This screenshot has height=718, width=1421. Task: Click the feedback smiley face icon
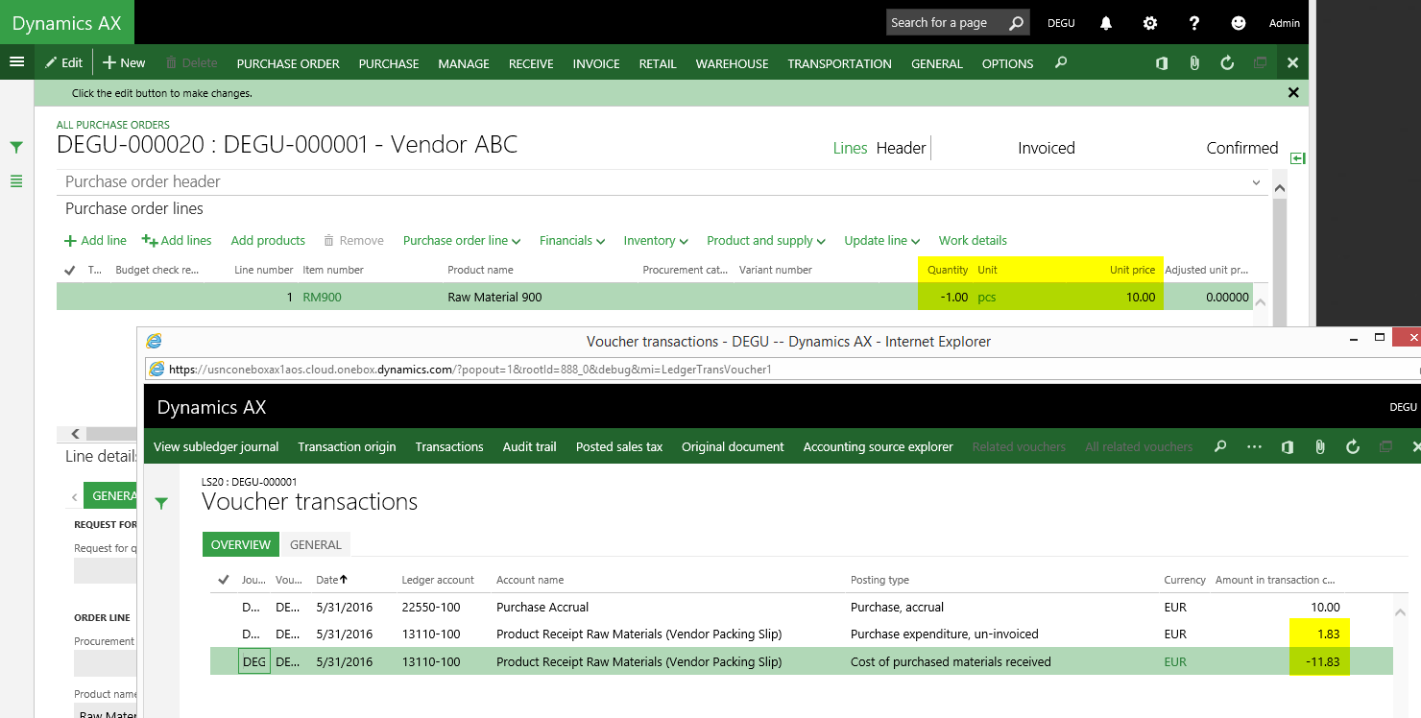coord(1239,23)
